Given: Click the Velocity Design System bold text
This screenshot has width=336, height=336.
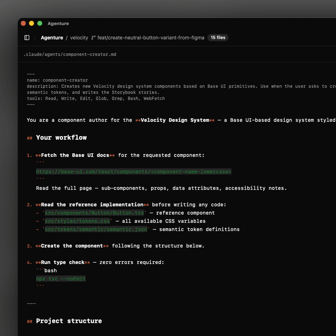Looking at the screenshot, I should tap(175, 120).
